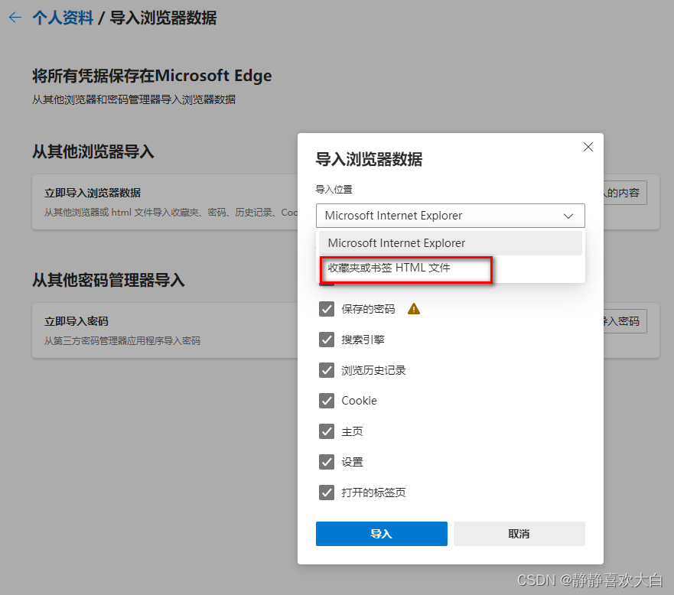Close the 导入浏览器数据 dialog
This screenshot has width=674, height=595.
click(588, 147)
